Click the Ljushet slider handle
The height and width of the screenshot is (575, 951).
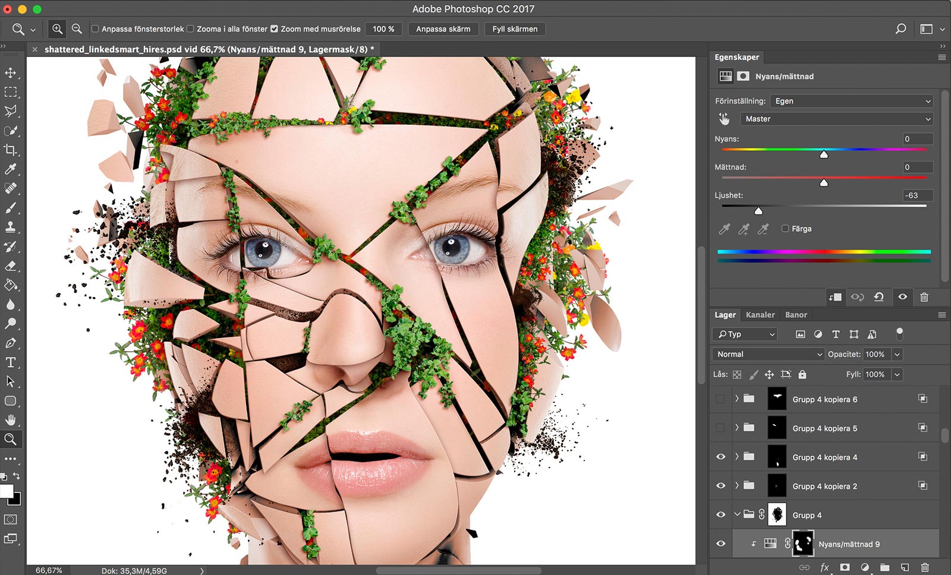(758, 211)
